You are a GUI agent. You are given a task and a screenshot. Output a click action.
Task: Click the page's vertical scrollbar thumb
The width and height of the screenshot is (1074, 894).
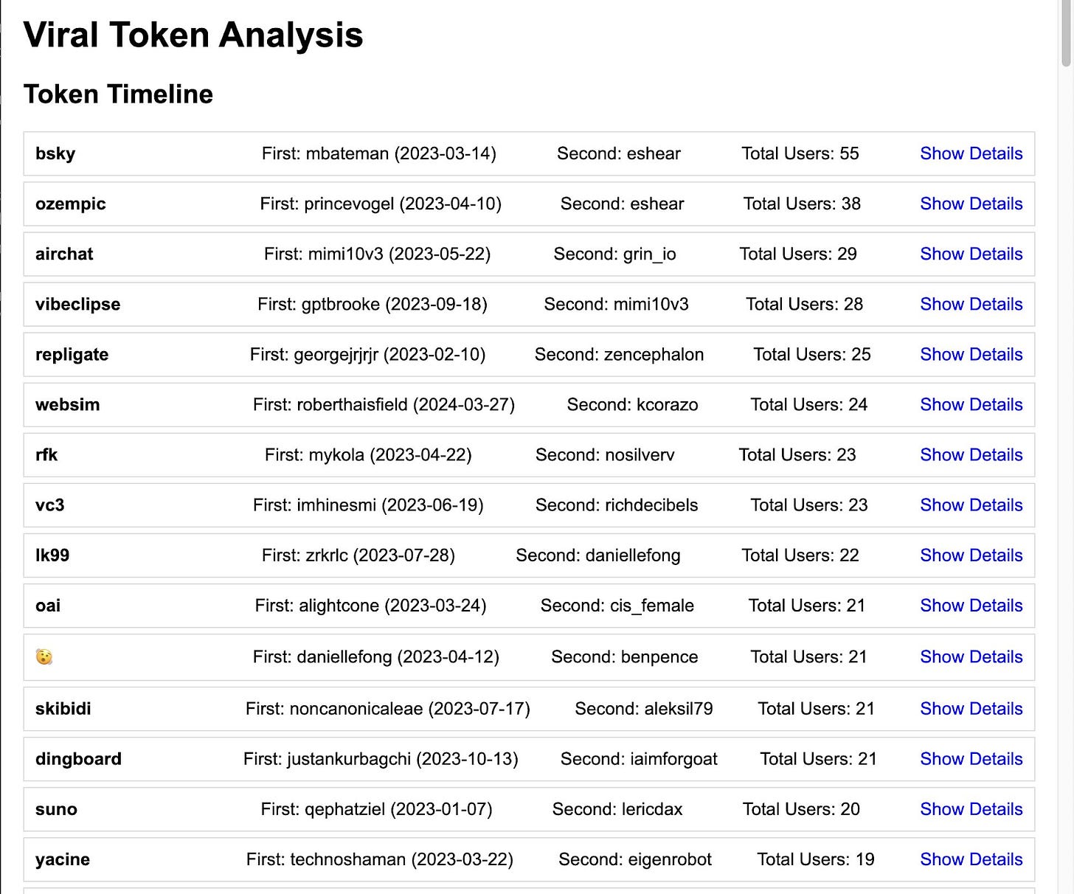(1066, 34)
